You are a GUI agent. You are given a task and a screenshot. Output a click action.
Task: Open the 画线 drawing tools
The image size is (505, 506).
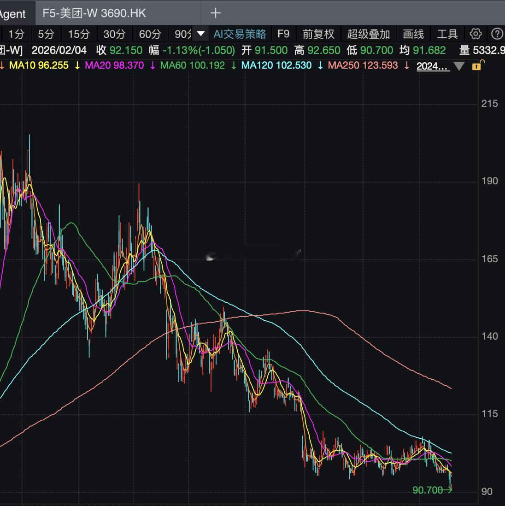[413, 34]
